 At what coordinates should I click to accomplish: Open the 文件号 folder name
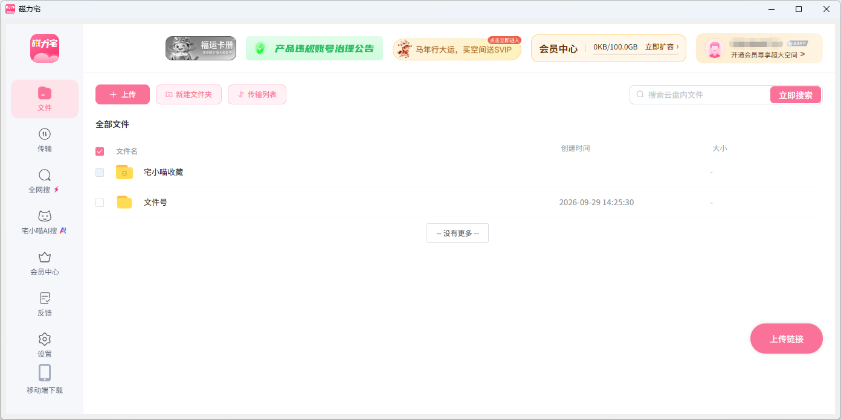coord(155,202)
